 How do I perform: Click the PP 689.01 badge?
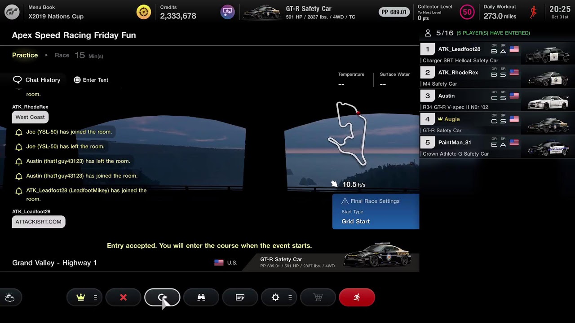point(394,12)
